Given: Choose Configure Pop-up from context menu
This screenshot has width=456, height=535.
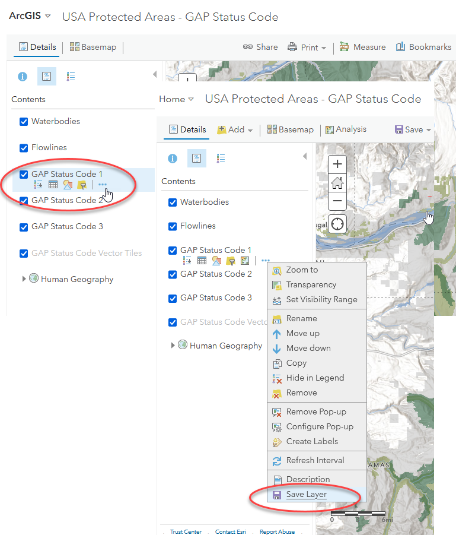Looking at the screenshot, I should 317,426.
